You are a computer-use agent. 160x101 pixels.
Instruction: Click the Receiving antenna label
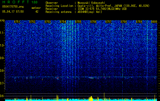[59, 12]
